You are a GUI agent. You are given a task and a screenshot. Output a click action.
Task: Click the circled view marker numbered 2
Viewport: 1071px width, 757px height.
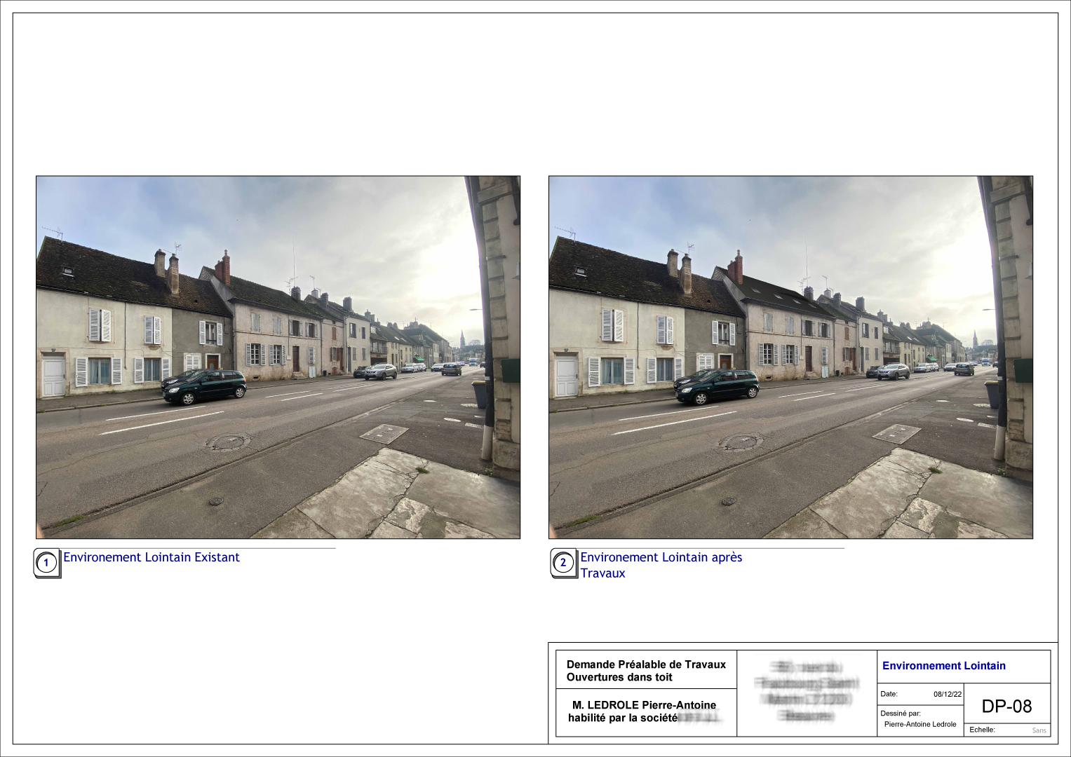[x=563, y=563]
